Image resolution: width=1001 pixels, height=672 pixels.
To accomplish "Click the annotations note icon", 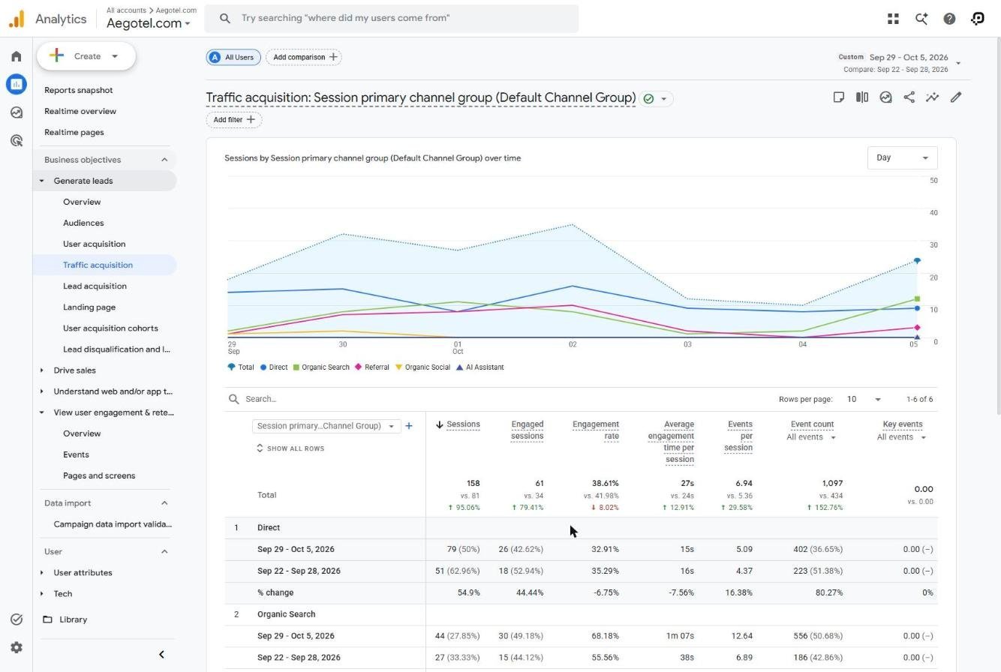I will pos(839,97).
